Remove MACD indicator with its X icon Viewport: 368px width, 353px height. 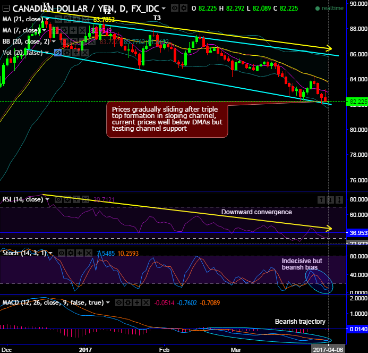pyautogui.click(x=146, y=302)
